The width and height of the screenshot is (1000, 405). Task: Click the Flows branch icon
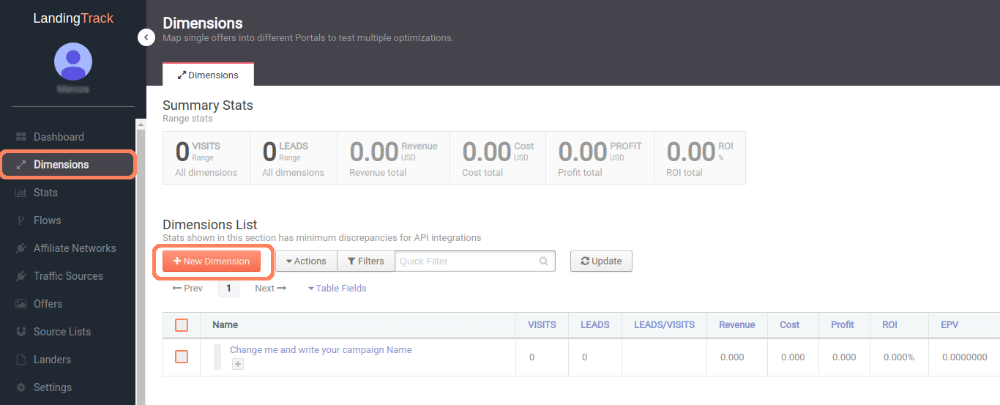coord(20,220)
